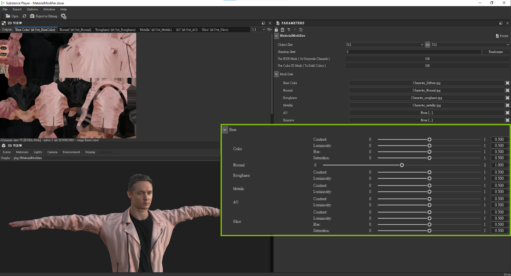Click the Character_Diffuse.jpg Base Color field
The image size is (511, 276).
coord(426,83)
